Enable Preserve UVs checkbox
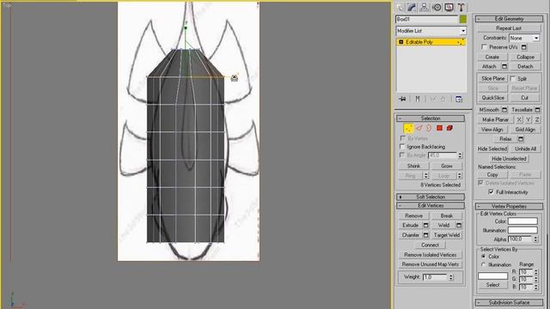Screen dimensions: 550x309 click(x=484, y=47)
